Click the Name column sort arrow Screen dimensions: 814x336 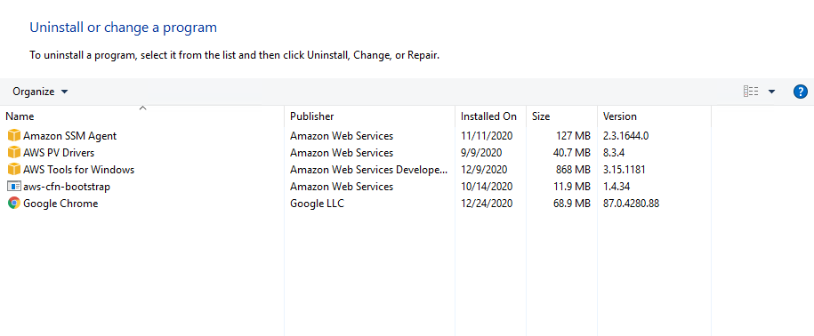(x=142, y=108)
